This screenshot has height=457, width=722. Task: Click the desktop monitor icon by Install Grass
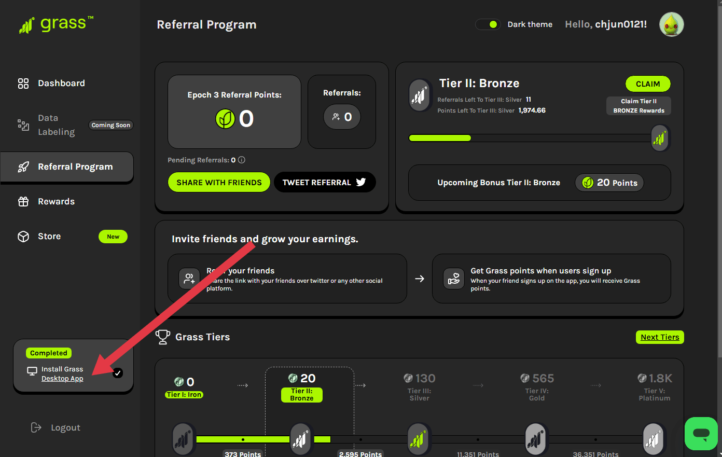[x=32, y=371]
